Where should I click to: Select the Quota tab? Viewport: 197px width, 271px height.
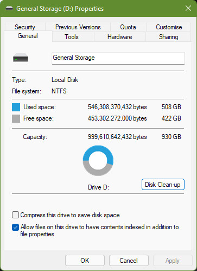[x=128, y=27]
